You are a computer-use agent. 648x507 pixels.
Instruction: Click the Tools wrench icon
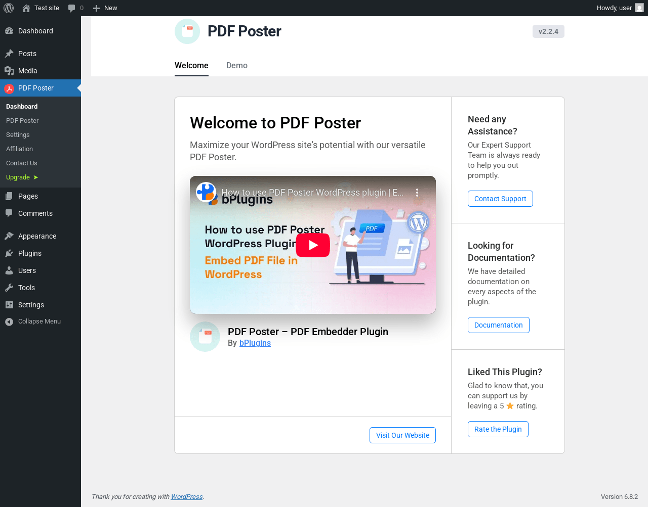[9, 288]
